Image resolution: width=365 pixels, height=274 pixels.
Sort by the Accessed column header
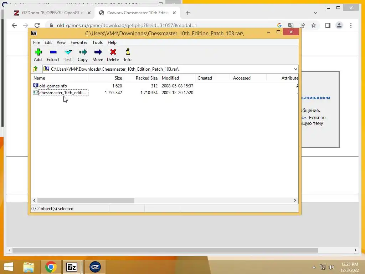248,78
